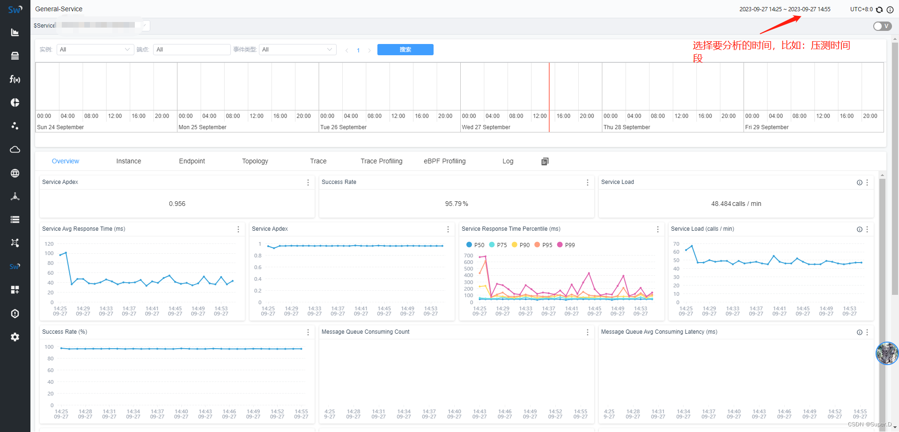Screen dimensions: 899x432
Task: Open the cloud sidebar icon
Action: point(15,149)
